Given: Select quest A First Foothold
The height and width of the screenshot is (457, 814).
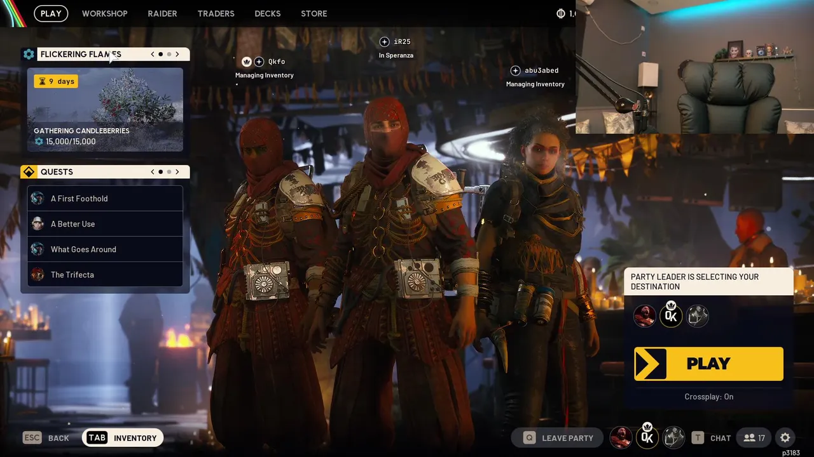Looking at the screenshot, I should tap(105, 199).
